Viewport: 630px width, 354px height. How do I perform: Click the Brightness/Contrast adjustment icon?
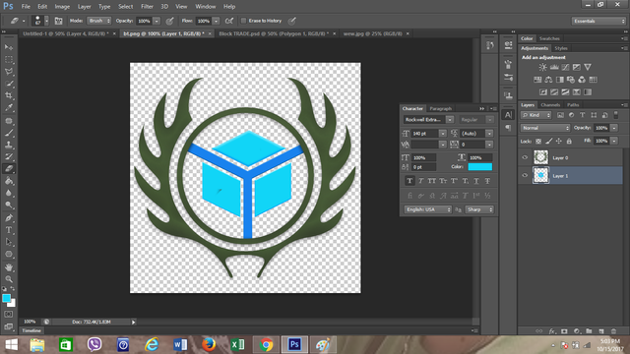(x=542, y=67)
